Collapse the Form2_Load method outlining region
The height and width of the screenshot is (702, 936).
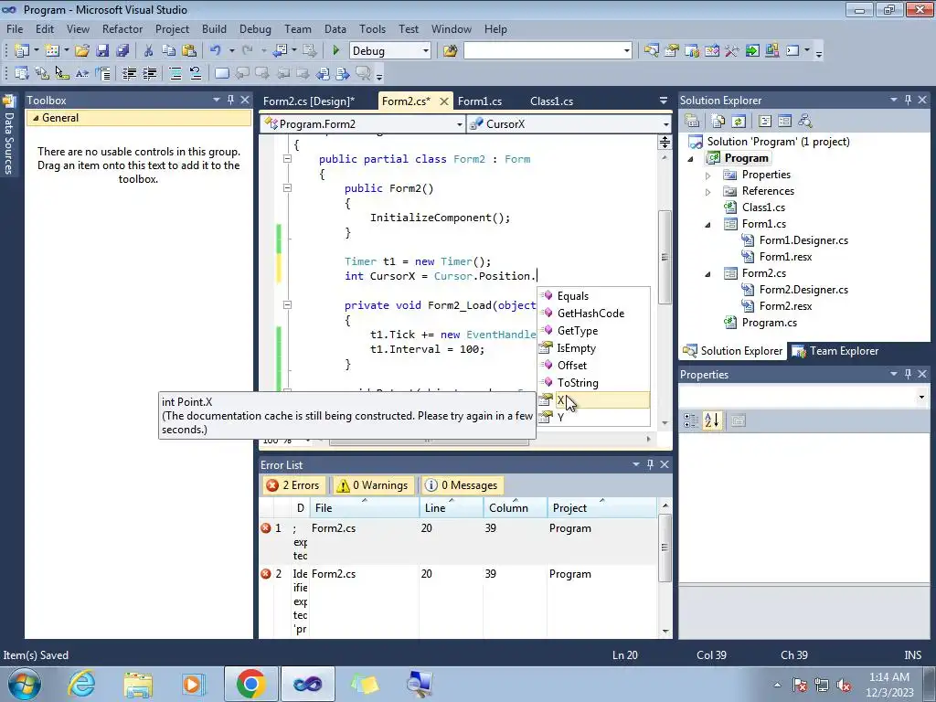click(287, 304)
